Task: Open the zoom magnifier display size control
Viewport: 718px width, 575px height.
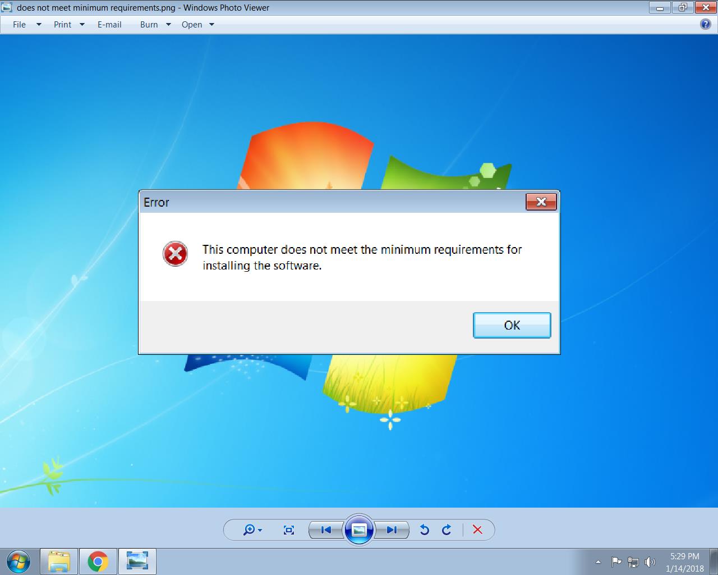Action: click(x=252, y=530)
